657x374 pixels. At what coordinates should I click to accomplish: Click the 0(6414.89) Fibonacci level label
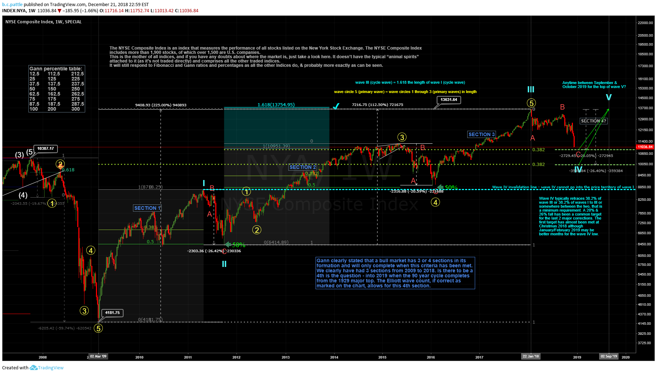tap(276, 243)
